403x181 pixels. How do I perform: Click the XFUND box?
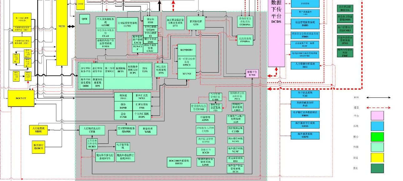pyautogui.click(x=186, y=73)
